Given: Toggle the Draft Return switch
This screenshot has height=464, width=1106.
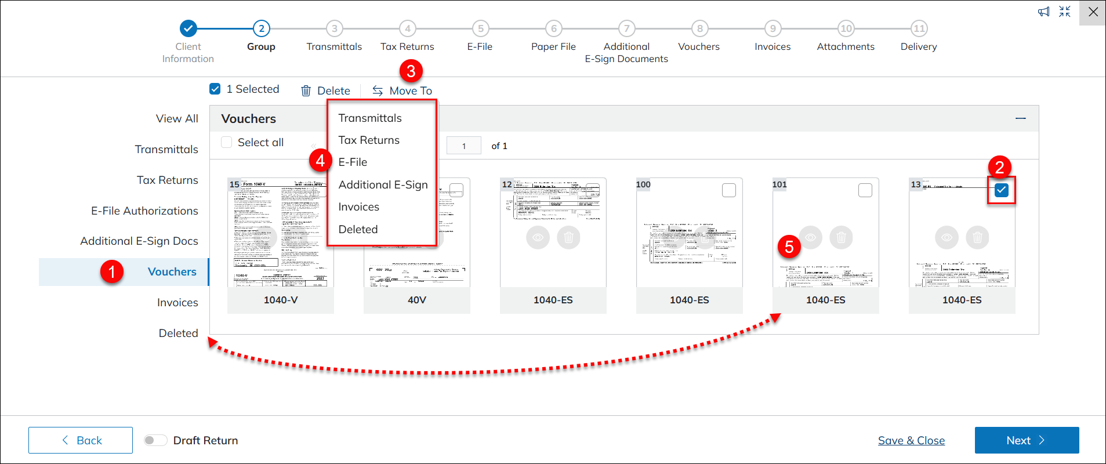Looking at the screenshot, I should click(155, 440).
